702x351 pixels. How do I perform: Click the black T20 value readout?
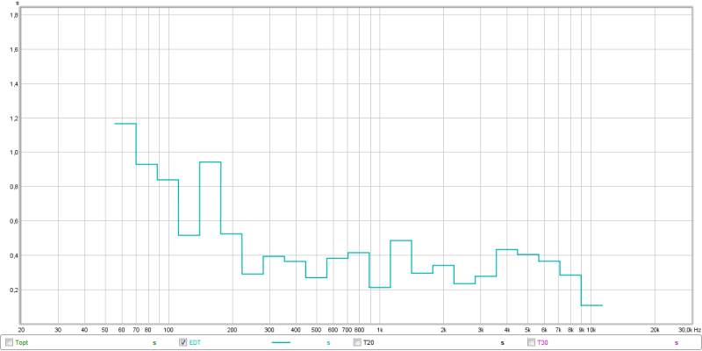pos(502,342)
